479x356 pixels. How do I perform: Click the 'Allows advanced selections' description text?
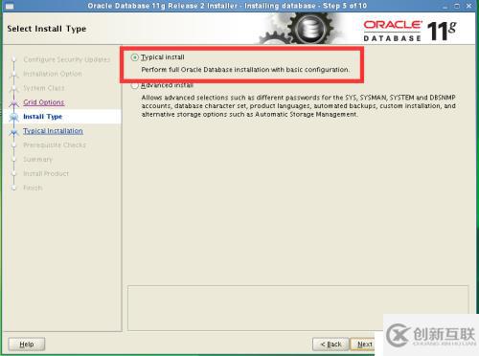click(299, 106)
